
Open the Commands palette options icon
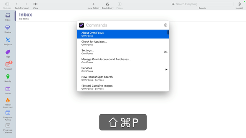pyautogui.click(x=166, y=25)
